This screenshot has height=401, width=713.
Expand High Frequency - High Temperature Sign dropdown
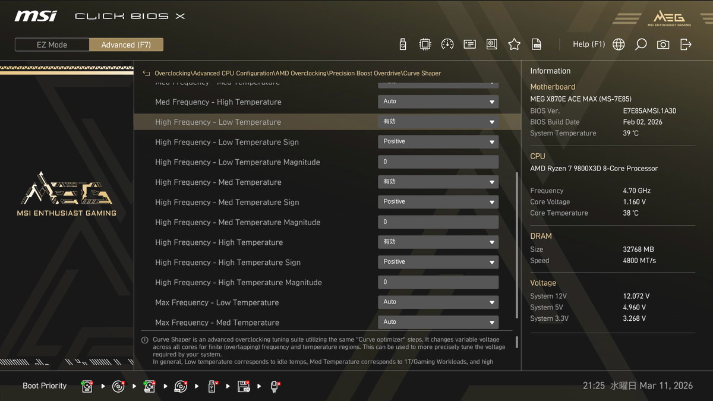click(438, 262)
